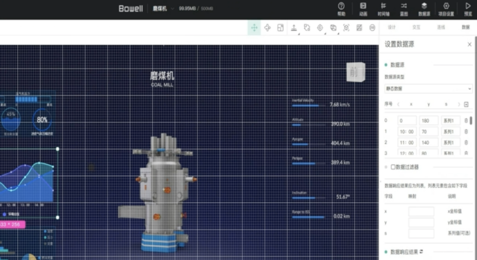Switch to the 设计 tab
The width and height of the screenshot is (477, 260).
coord(391,27)
